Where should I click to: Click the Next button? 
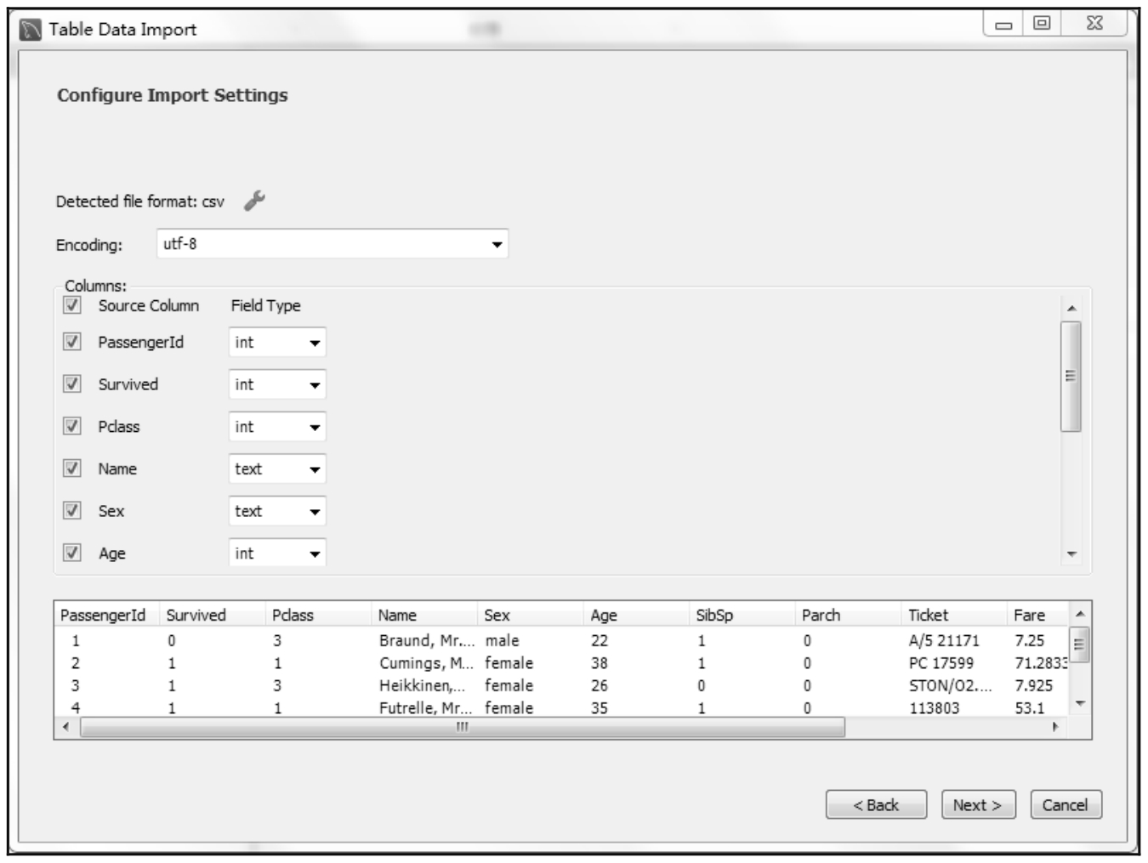978,805
